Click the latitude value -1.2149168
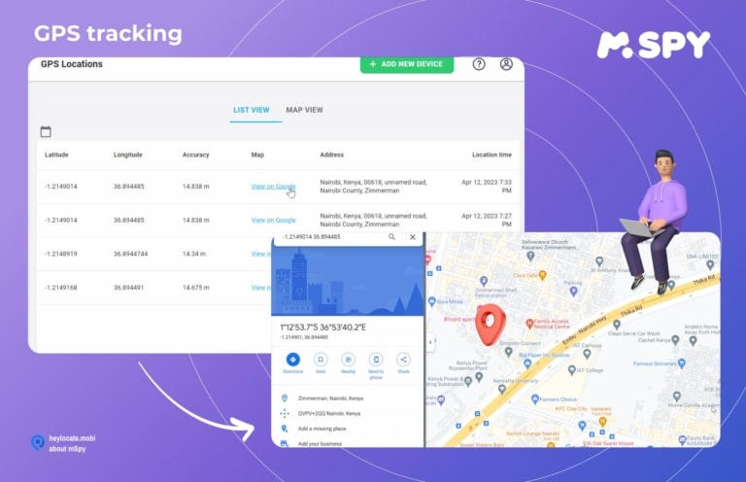Image resolution: width=746 pixels, height=482 pixels. tap(61, 288)
